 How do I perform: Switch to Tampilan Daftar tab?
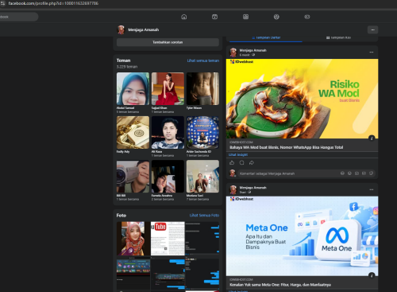click(x=266, y=37)
